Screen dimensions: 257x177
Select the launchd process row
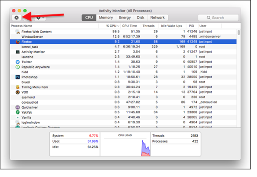point(123,57)
